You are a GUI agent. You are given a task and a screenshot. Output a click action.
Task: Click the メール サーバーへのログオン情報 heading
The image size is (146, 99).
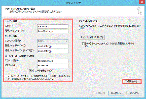20,56
